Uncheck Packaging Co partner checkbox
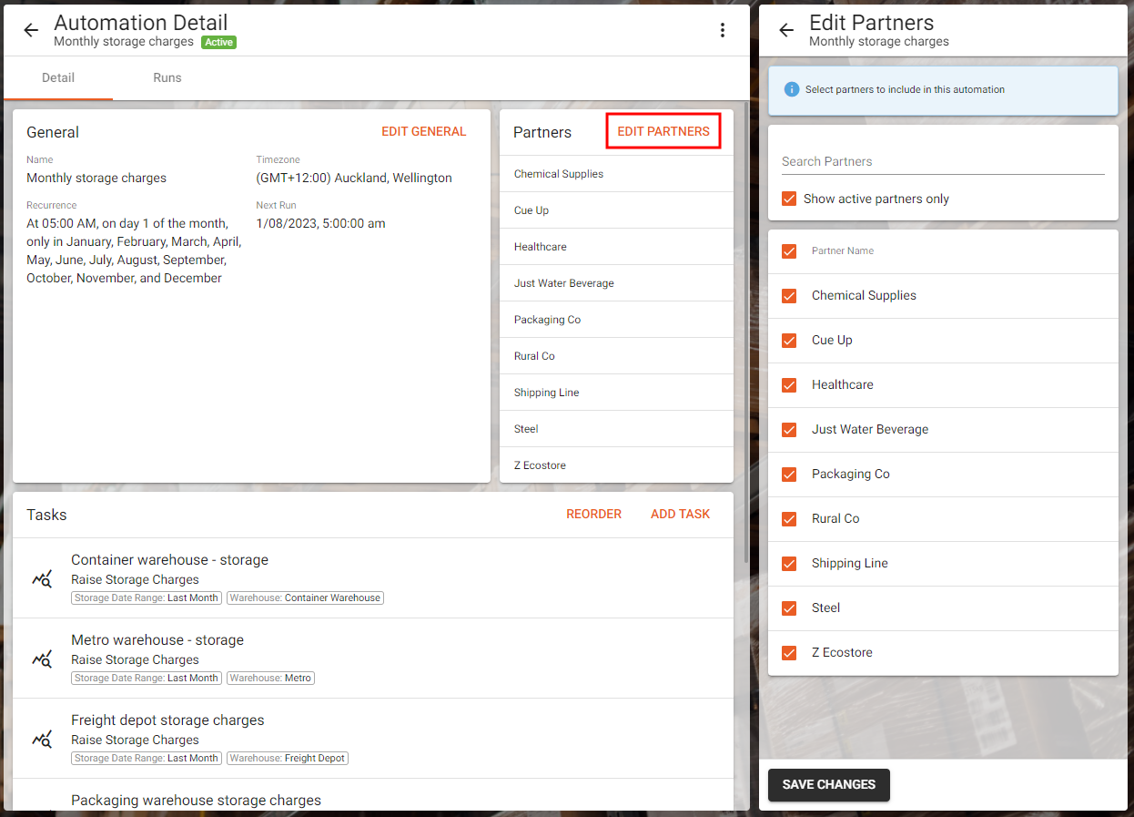1134x817 pixels. 789,475
